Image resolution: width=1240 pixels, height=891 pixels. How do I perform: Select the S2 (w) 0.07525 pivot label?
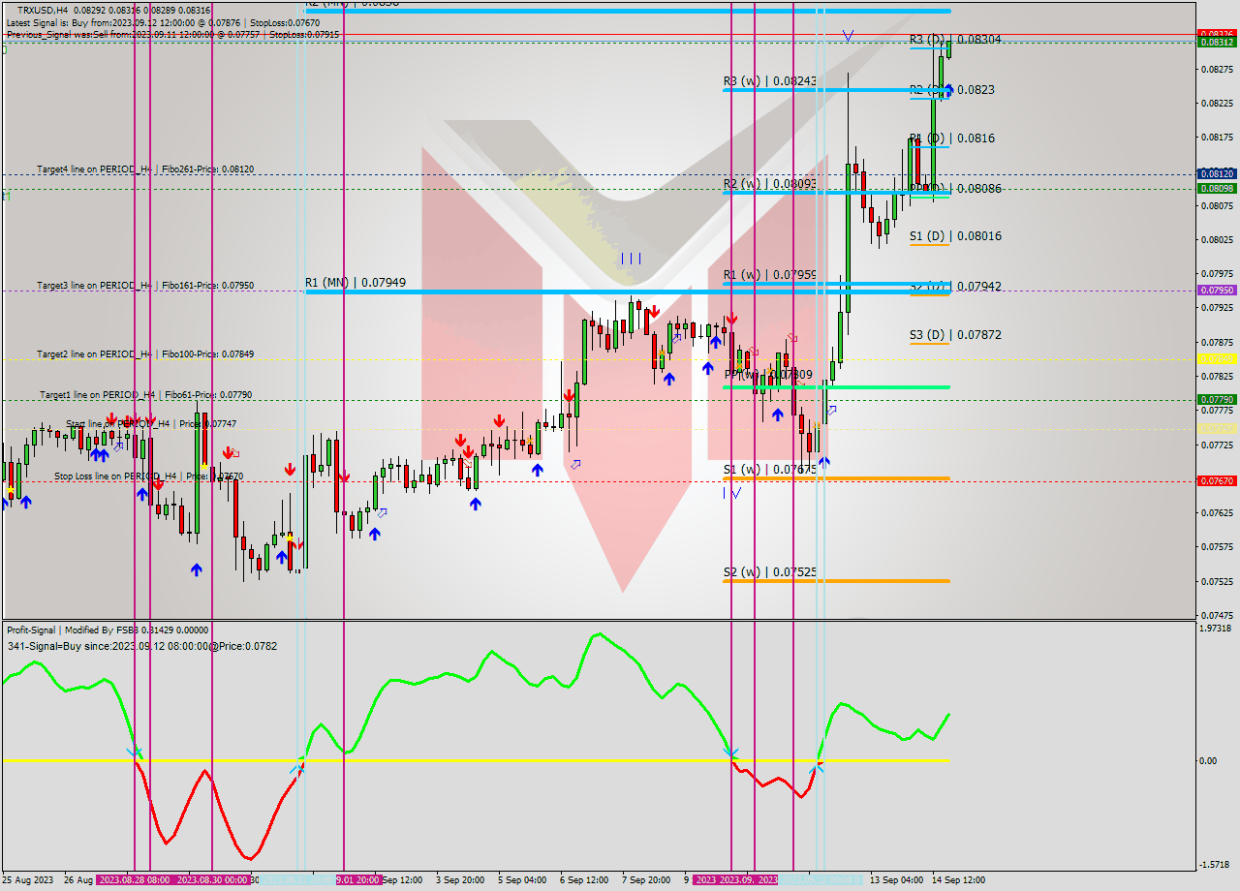pos(770,572)
